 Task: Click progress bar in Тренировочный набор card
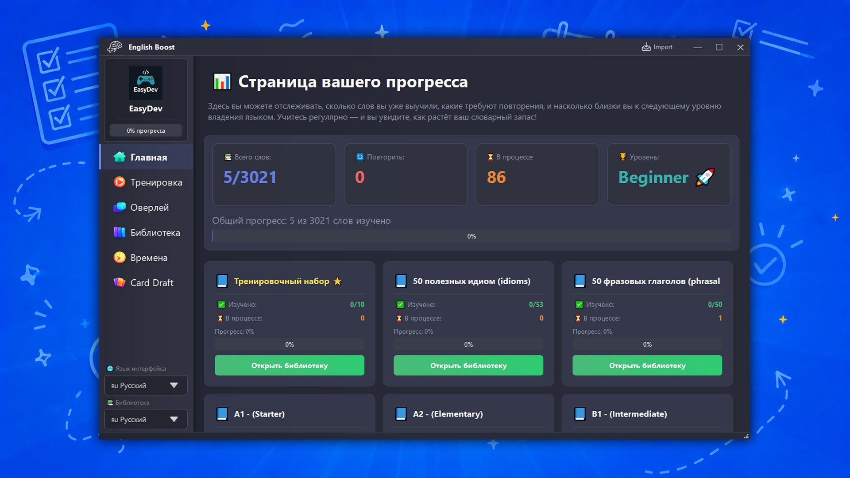290,344
